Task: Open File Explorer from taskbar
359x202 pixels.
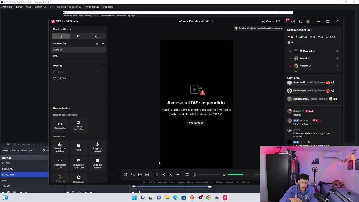Action: pos(167,198)
